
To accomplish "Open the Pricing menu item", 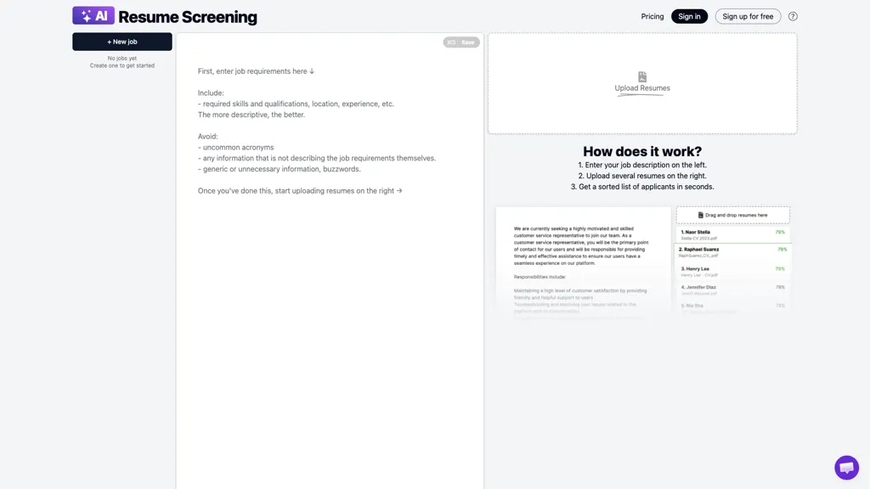I will (x=652, y=16).
